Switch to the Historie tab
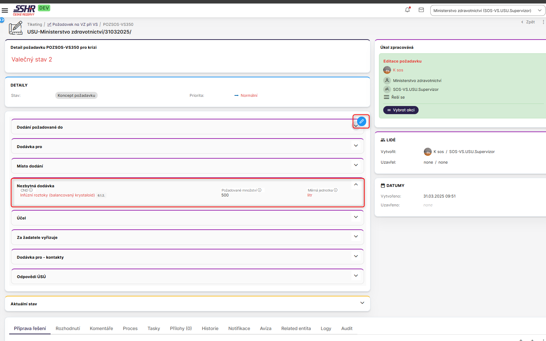The width and height of the screenshot is (546, 341). 210,328
